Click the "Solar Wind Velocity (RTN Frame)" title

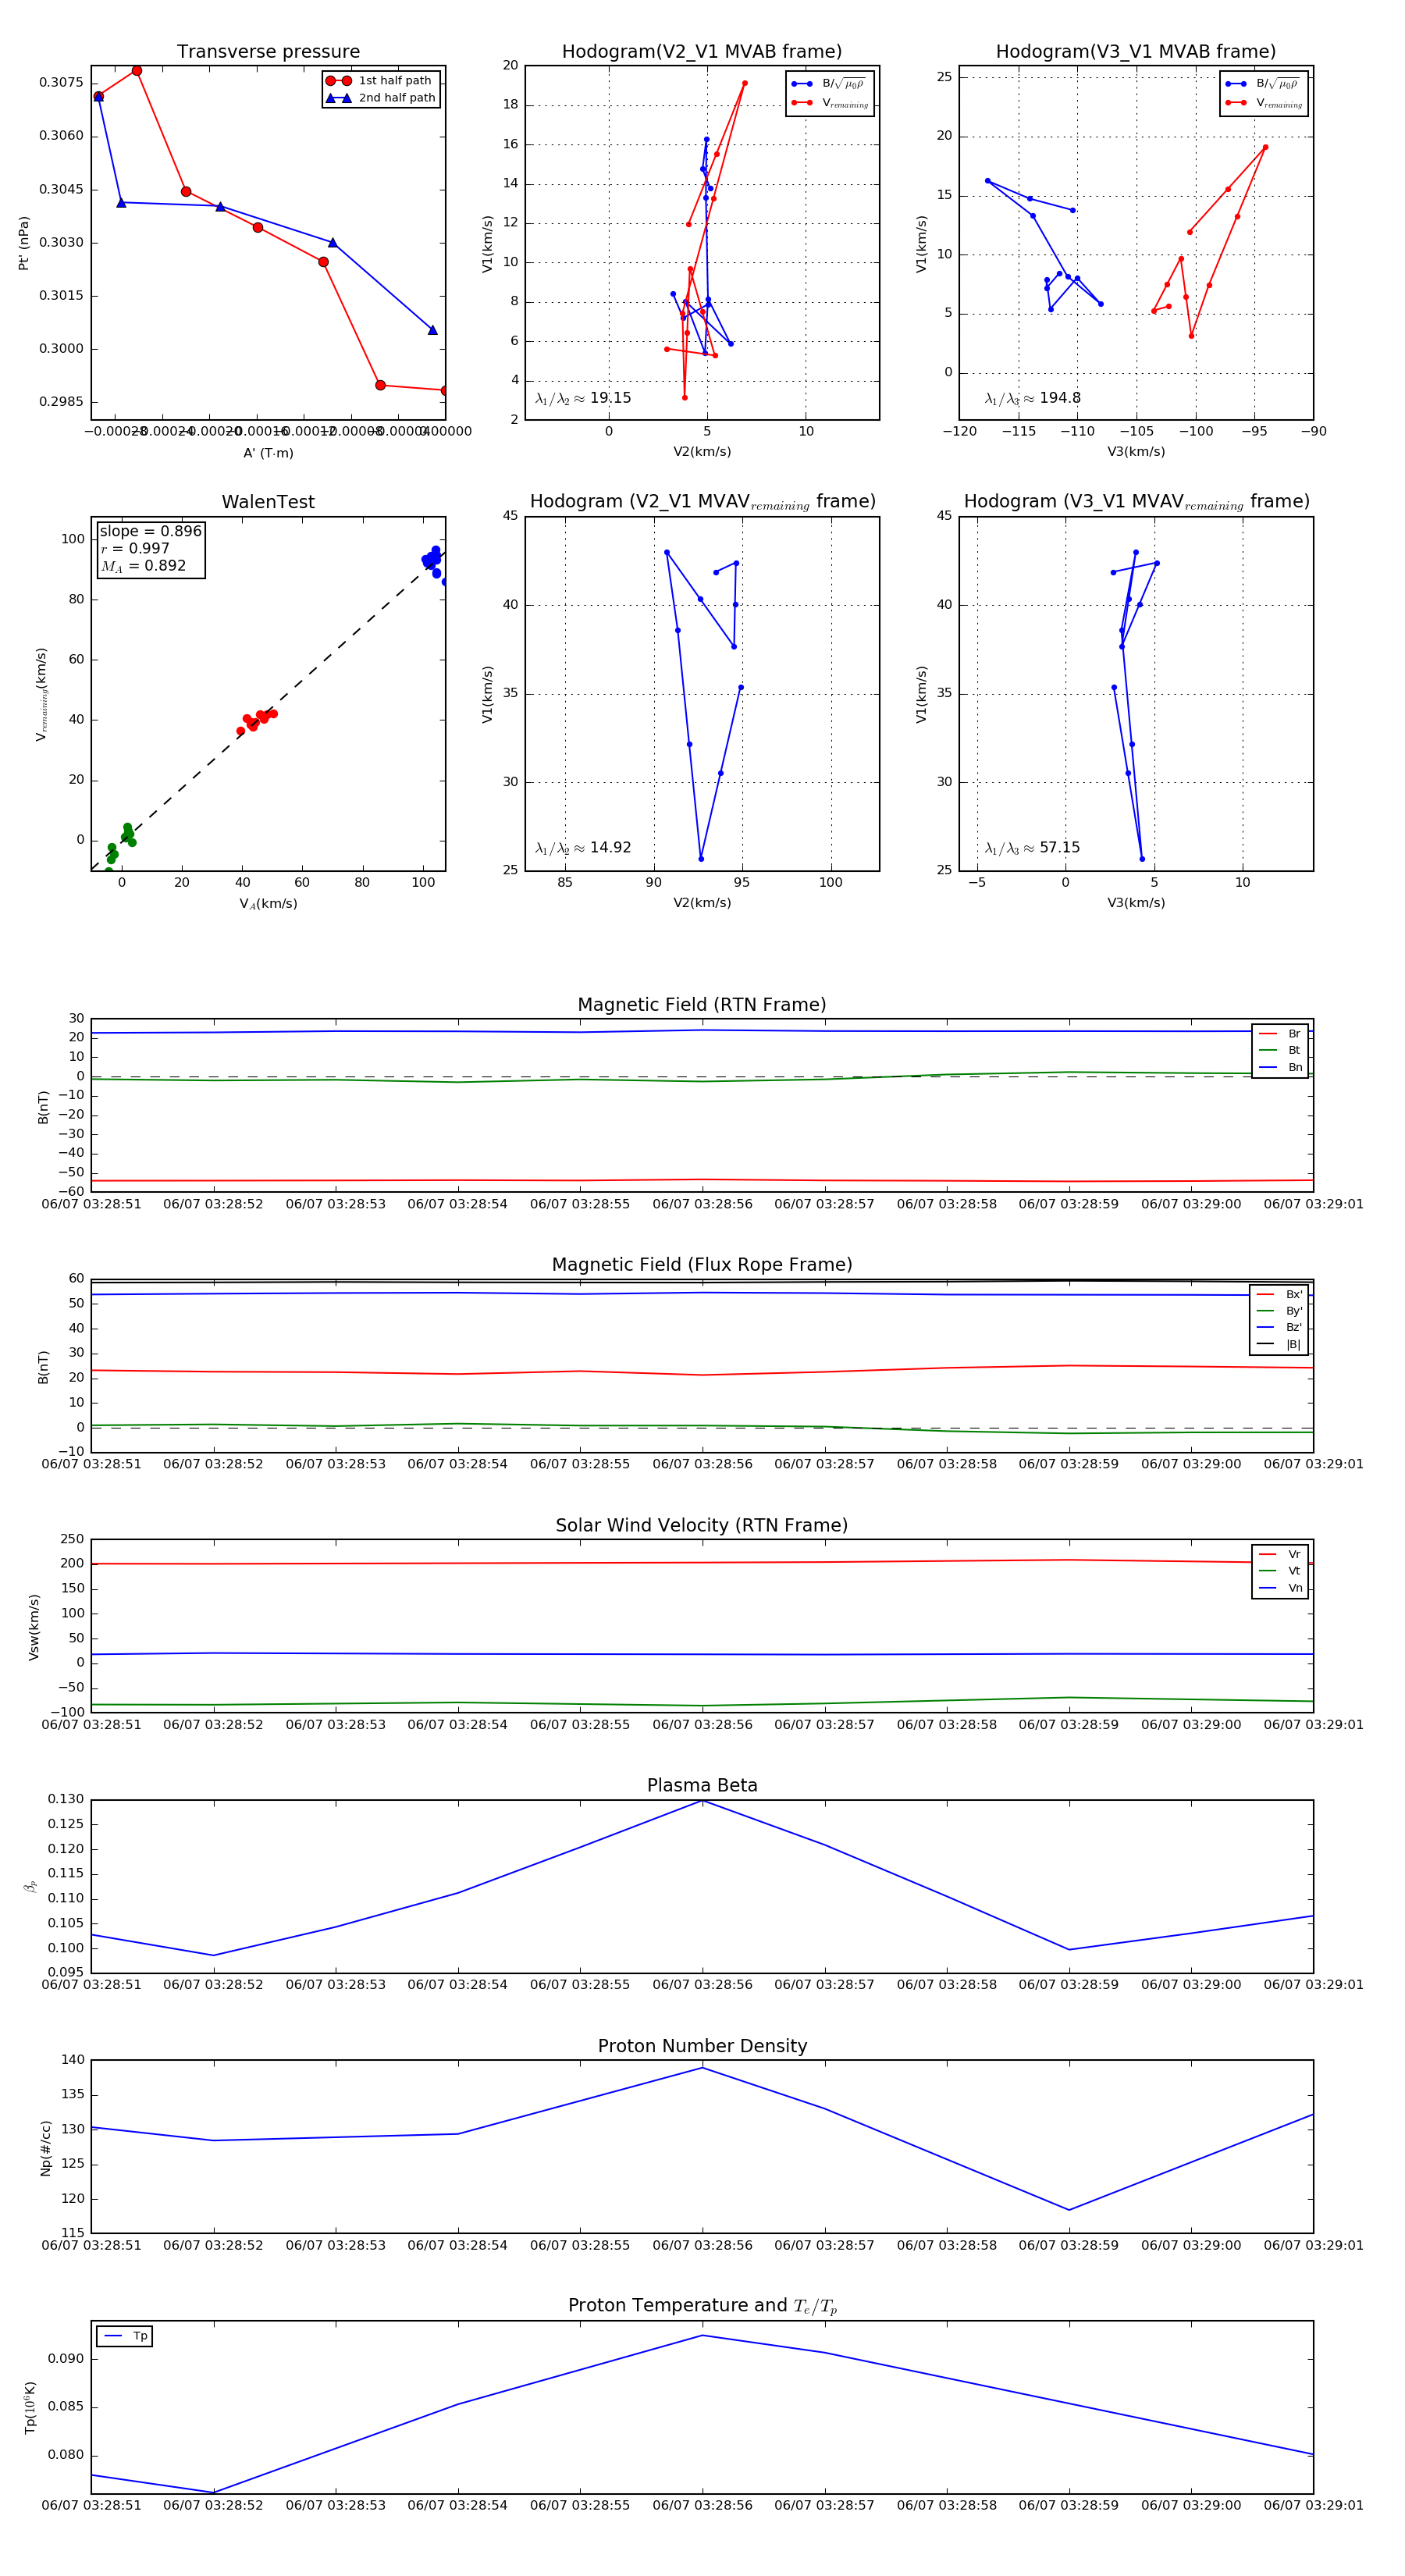702,1525
